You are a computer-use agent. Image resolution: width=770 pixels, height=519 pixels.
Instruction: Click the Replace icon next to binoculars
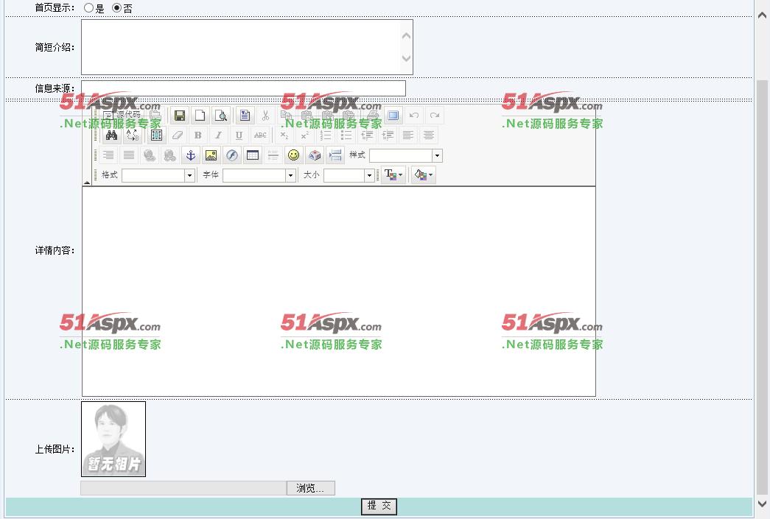132,135
